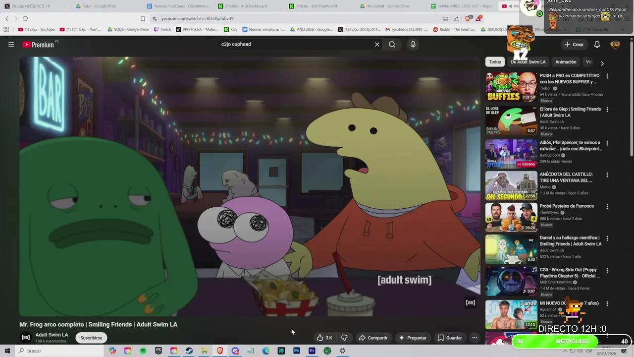Screen dimensions: 634x357
Task: Open El lore de Glep thumbnail
Action: (511, 120)
